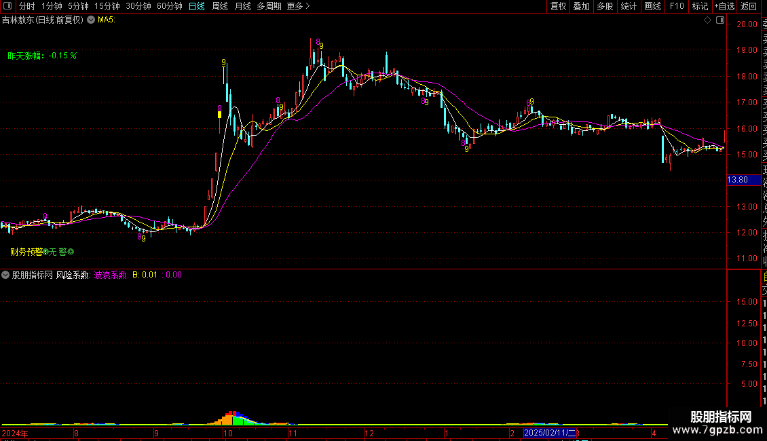Toggle the left sidebar panel icon
This screenshot has height=441, width=767.
(x=7, y=6)
